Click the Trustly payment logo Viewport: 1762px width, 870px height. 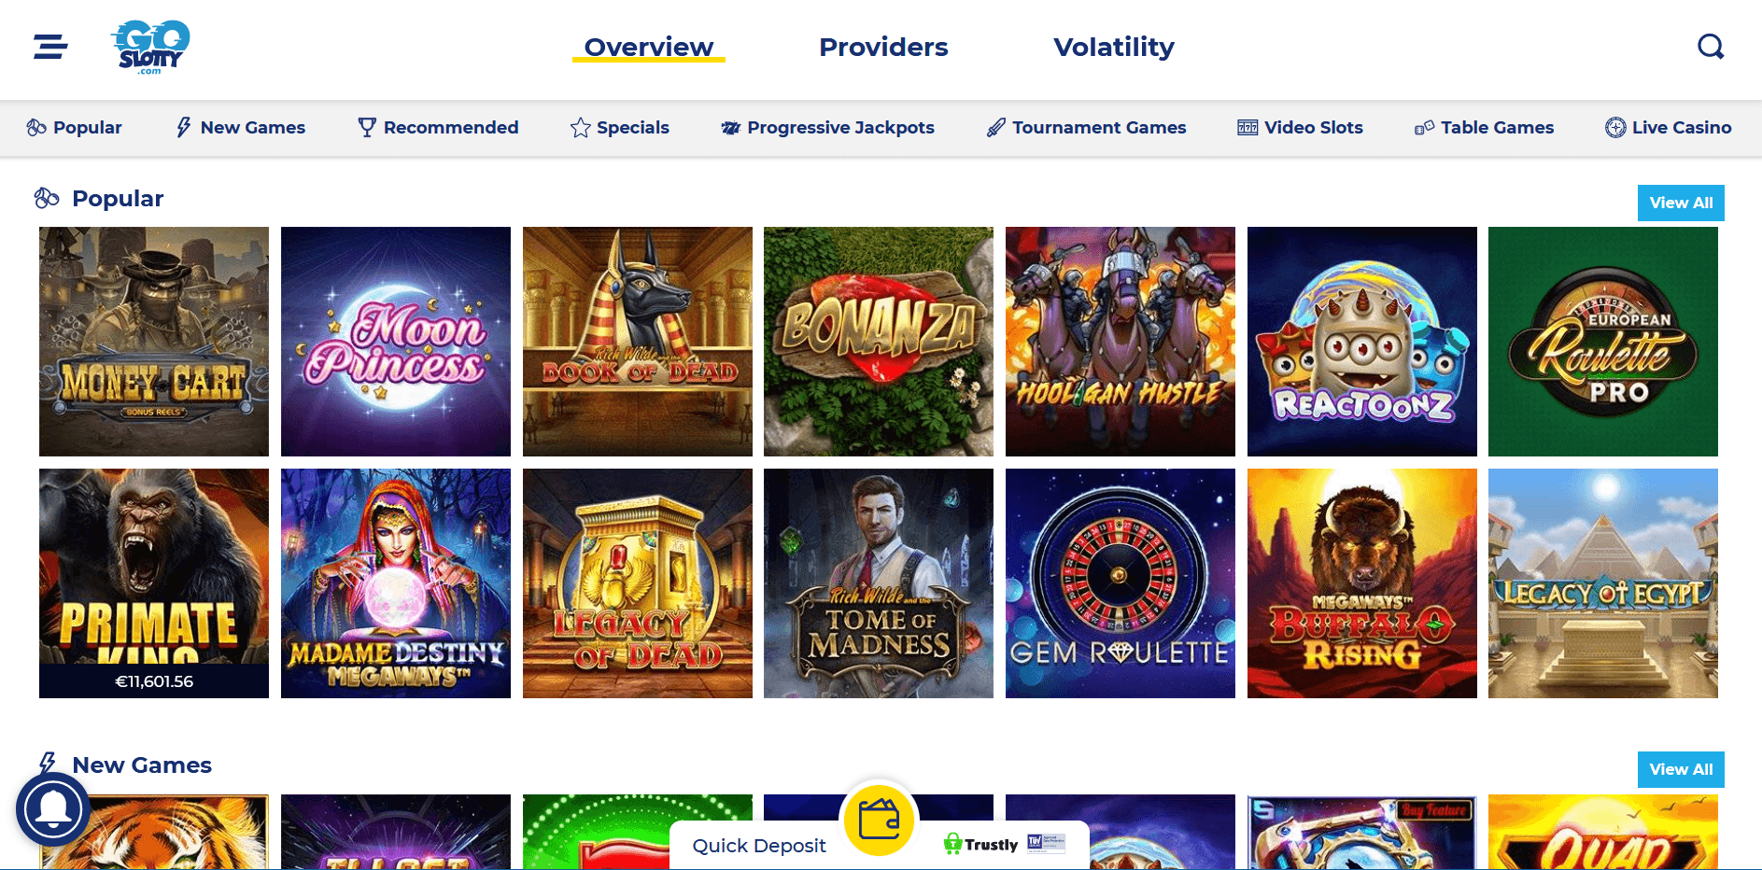[x=980, y=844]
